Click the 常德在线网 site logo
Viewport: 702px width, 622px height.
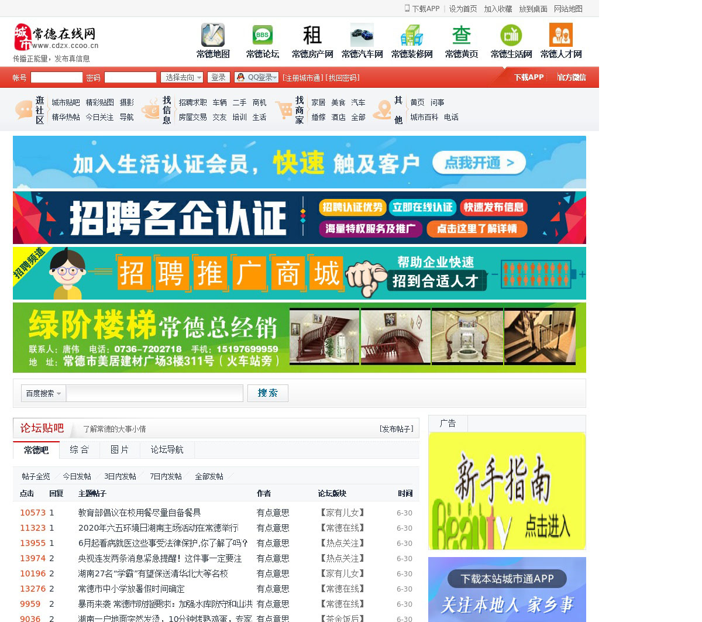tap(56, 37)
